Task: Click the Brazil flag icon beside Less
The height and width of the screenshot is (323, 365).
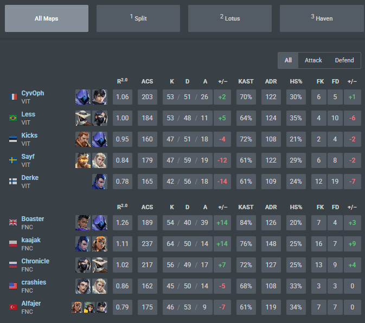Action: point(13,118)
